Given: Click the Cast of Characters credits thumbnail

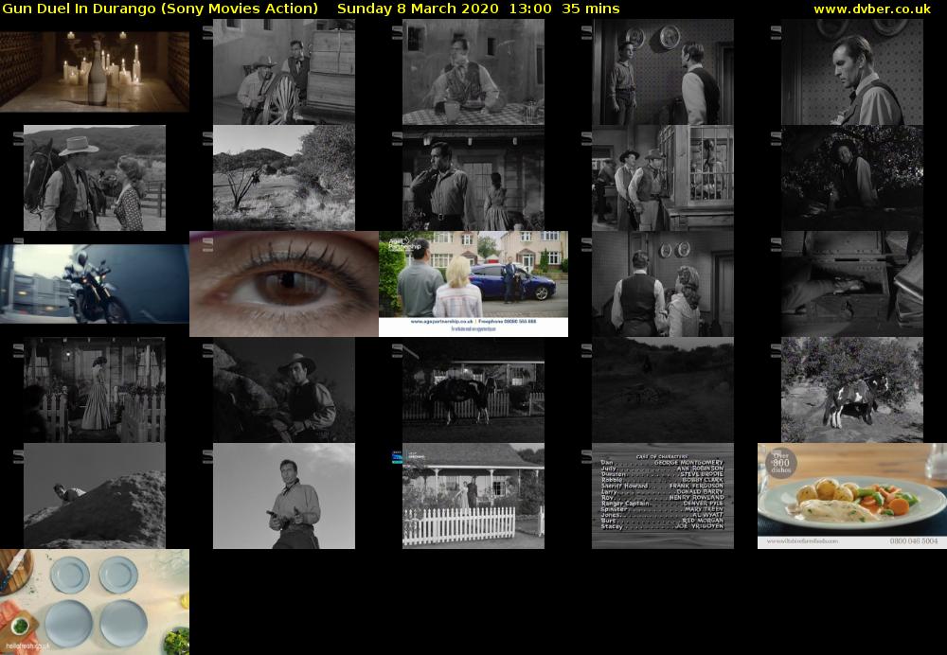Looking at the screenshot, I should click(663, 496).
